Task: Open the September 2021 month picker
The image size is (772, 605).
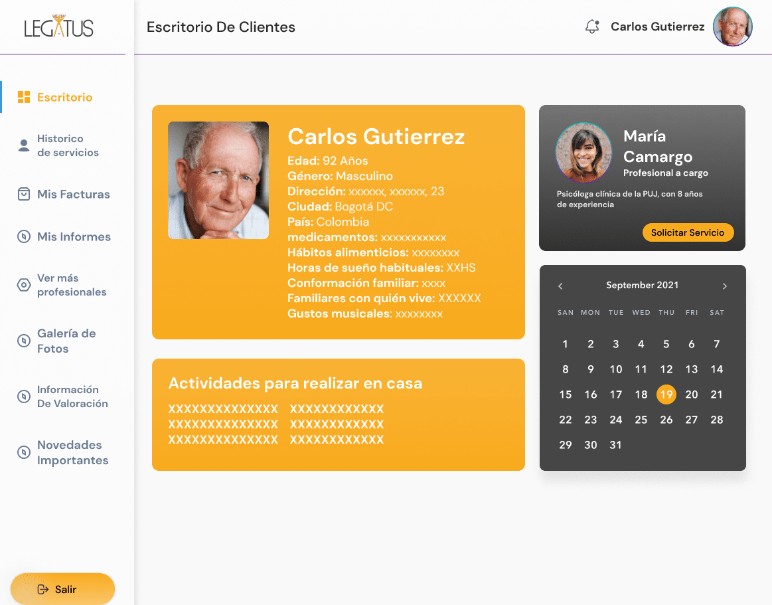Action: 642,286
